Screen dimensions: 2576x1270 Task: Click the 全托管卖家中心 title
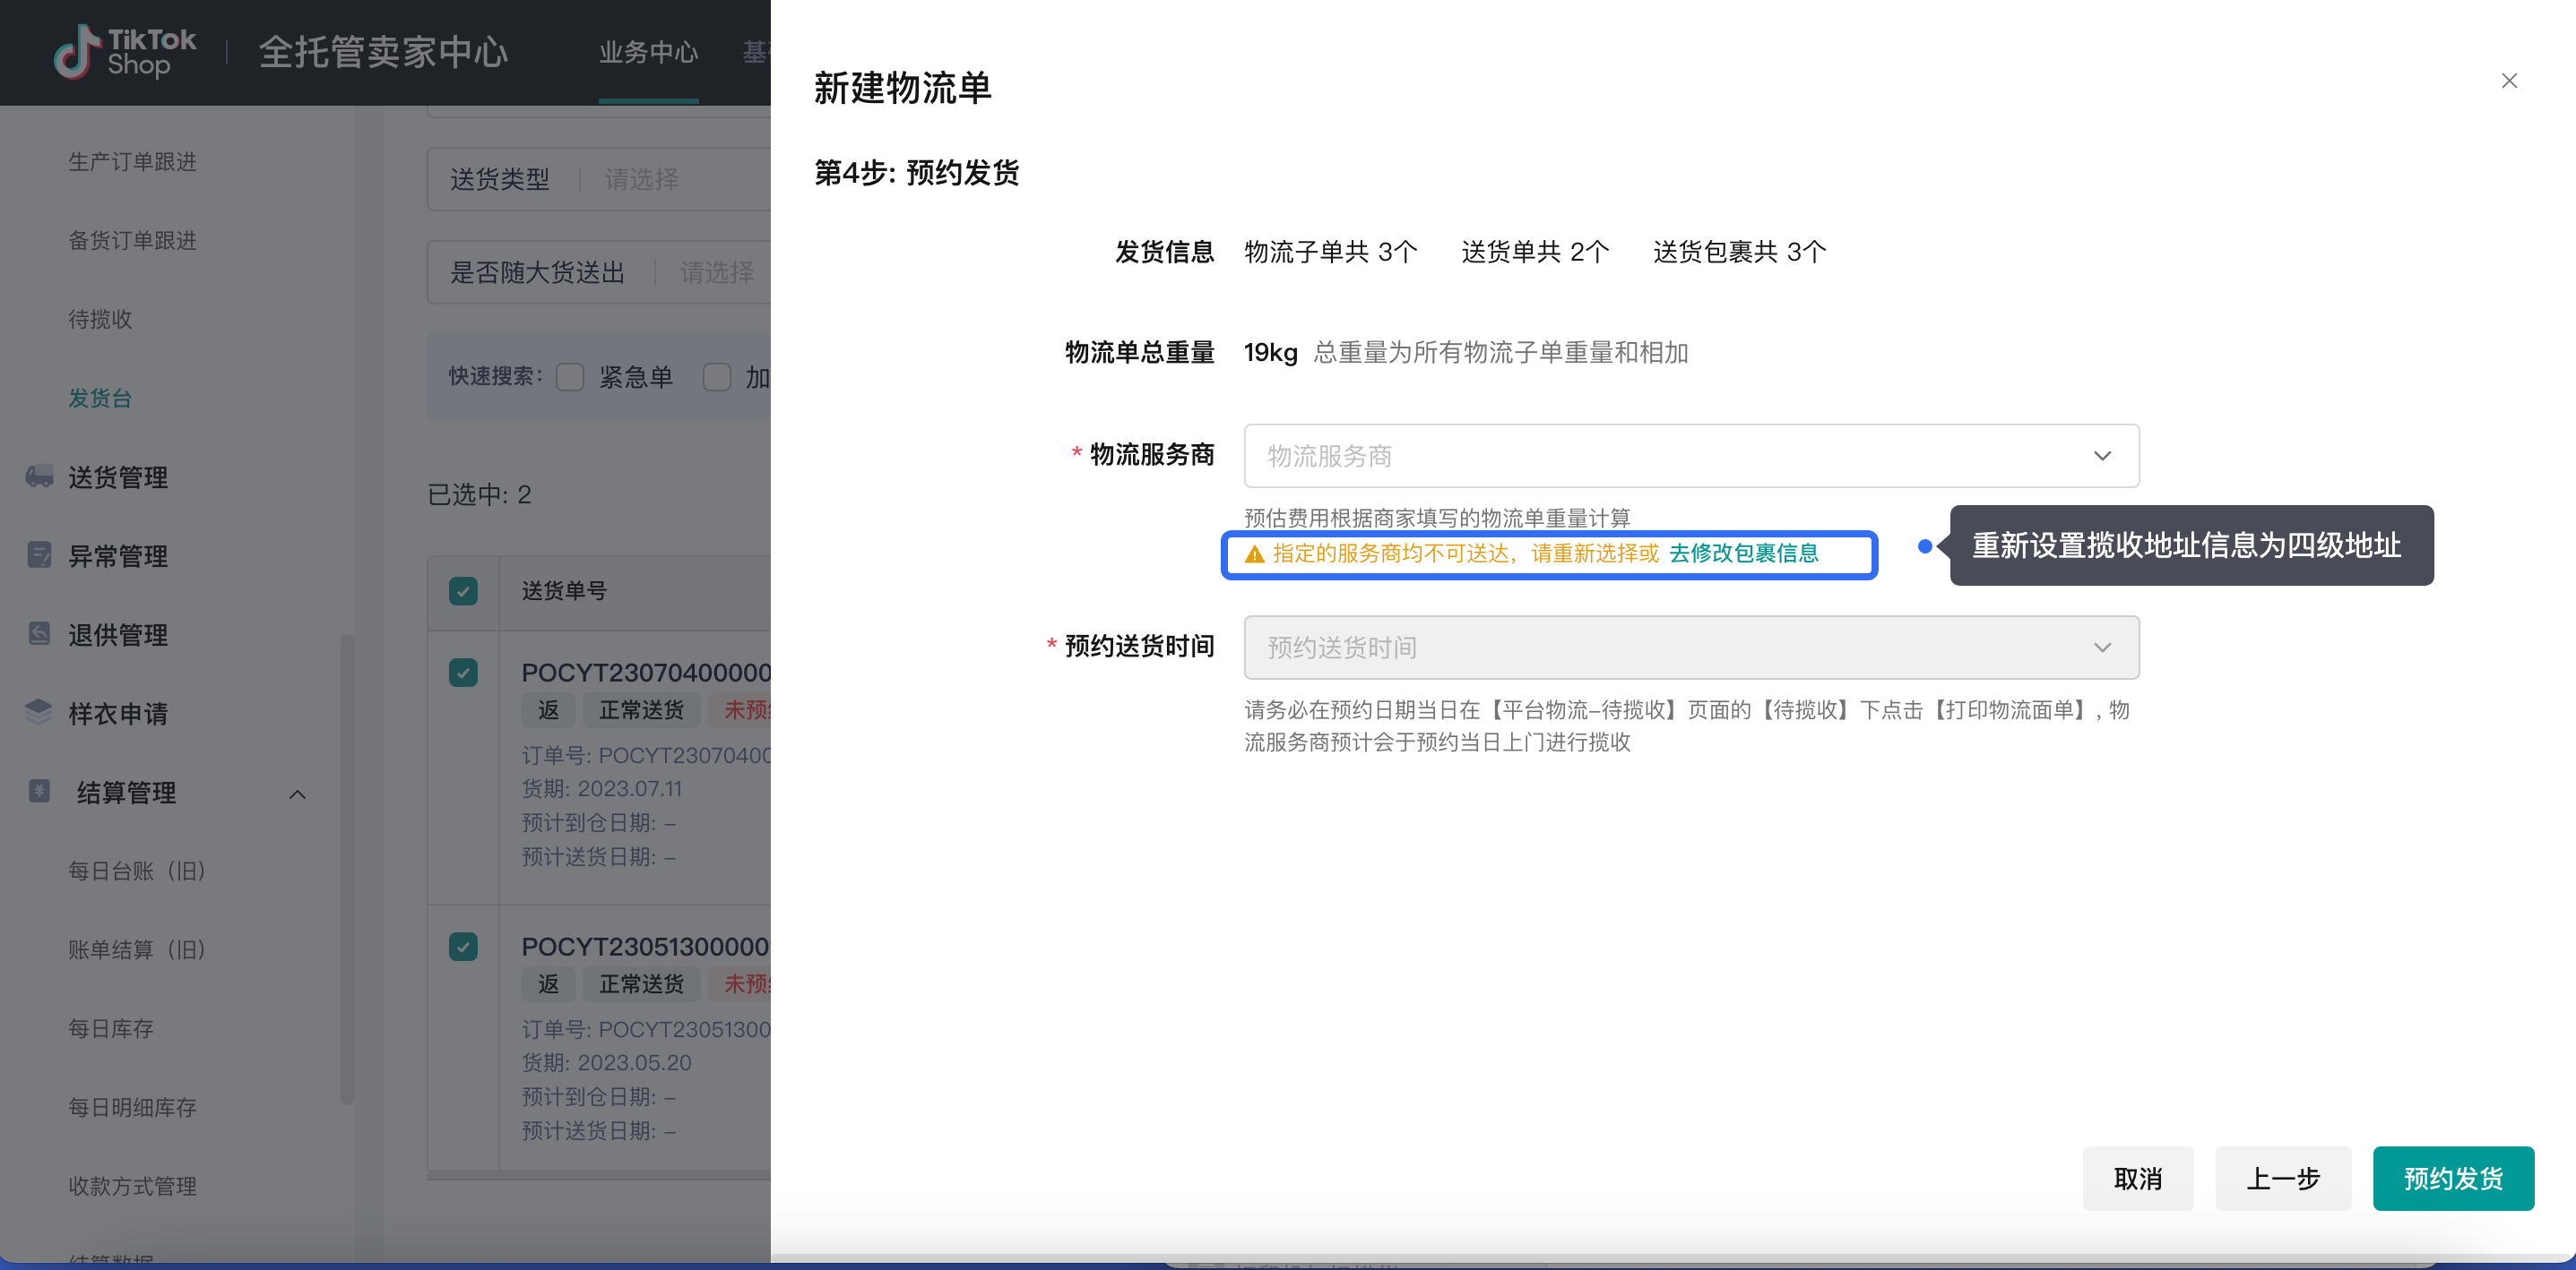(383, 52)
